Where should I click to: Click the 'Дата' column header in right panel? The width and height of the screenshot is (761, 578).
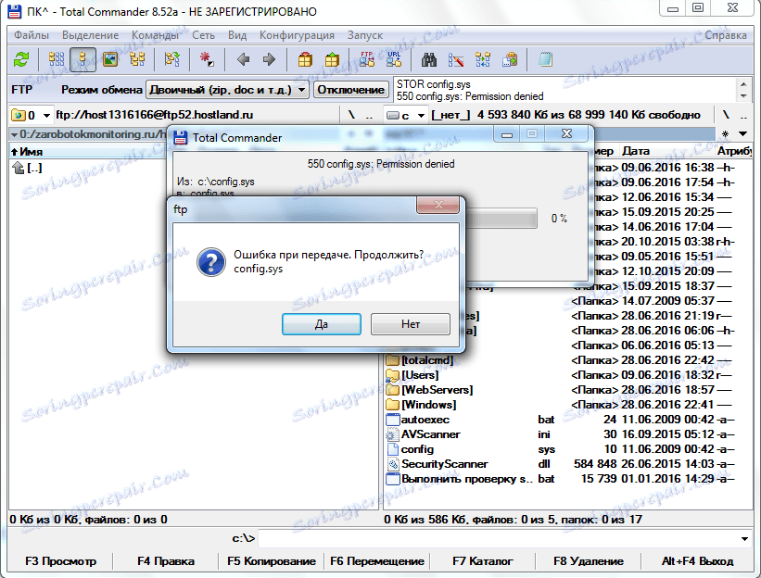click(x=666, y=151)
